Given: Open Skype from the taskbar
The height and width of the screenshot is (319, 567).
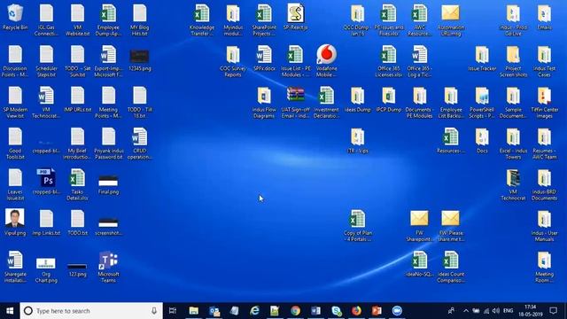Looking at the screenshot, I should click(x=337, y=311).
